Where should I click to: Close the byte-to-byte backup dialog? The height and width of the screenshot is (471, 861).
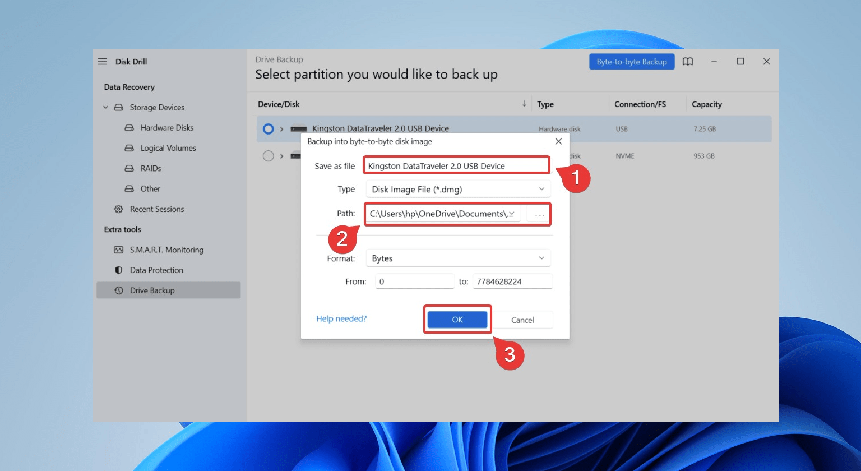tap(558, 141)
